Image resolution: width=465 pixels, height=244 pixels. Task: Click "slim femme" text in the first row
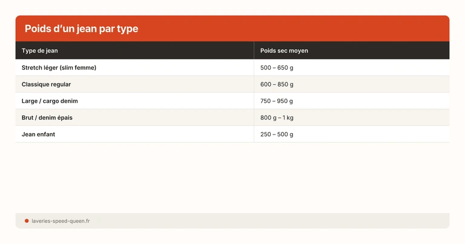click(x=77, y=68)
